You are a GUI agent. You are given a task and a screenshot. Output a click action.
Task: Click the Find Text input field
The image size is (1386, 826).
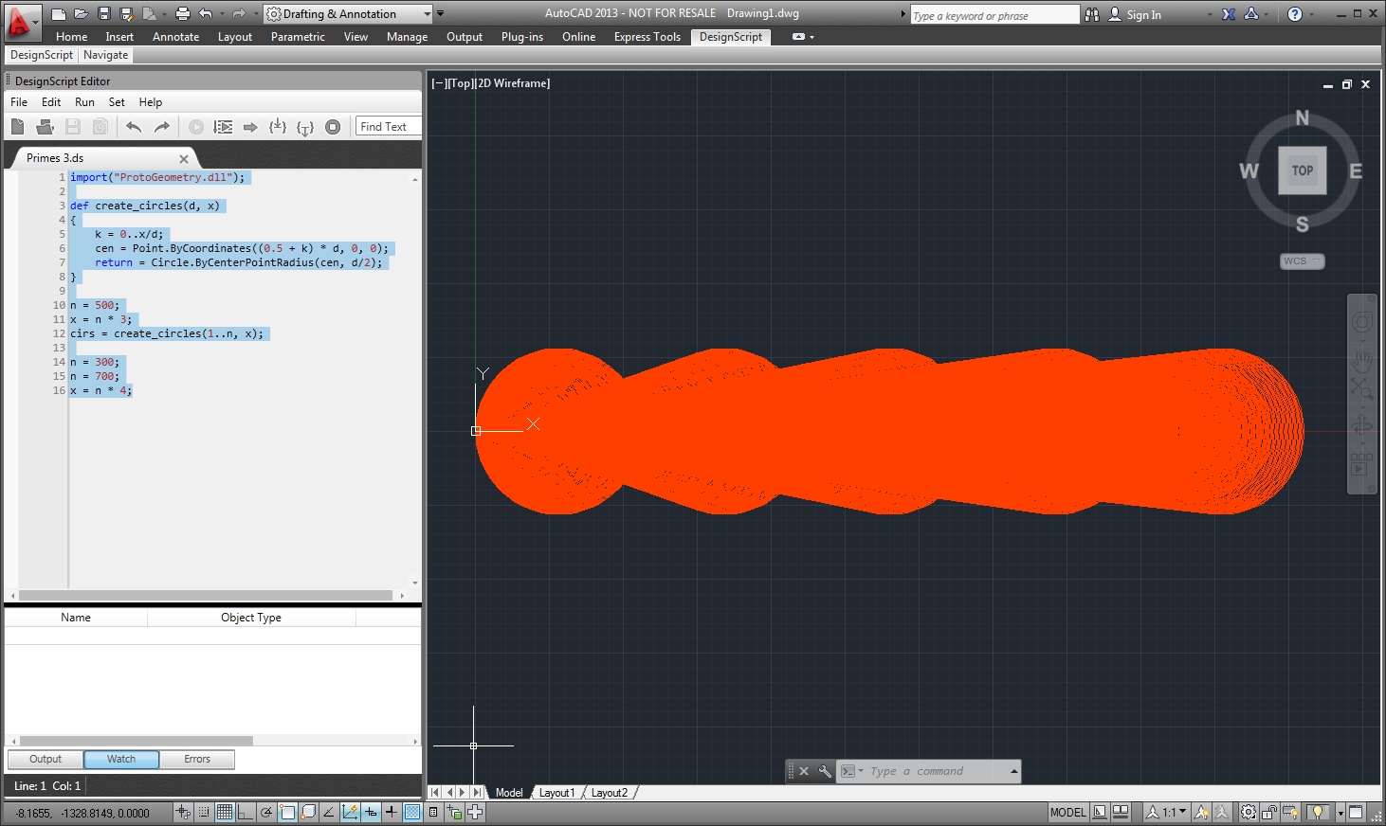coord(388,127)
